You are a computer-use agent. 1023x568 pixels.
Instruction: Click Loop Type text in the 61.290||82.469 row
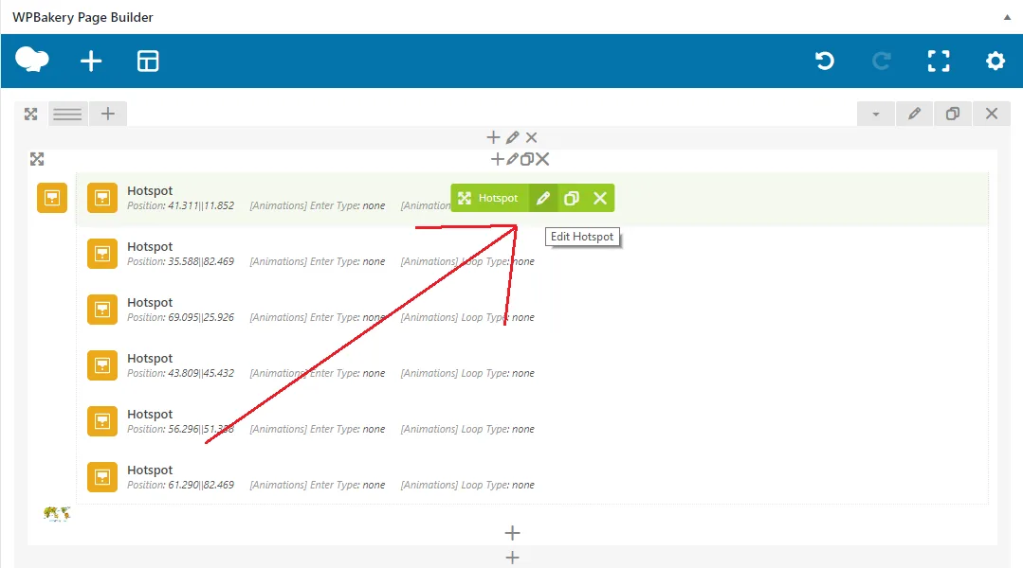point(467,486)
